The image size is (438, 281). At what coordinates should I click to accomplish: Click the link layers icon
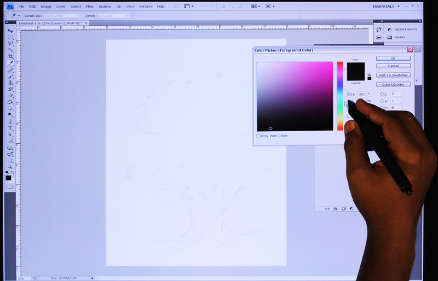(x=327, y=209)
